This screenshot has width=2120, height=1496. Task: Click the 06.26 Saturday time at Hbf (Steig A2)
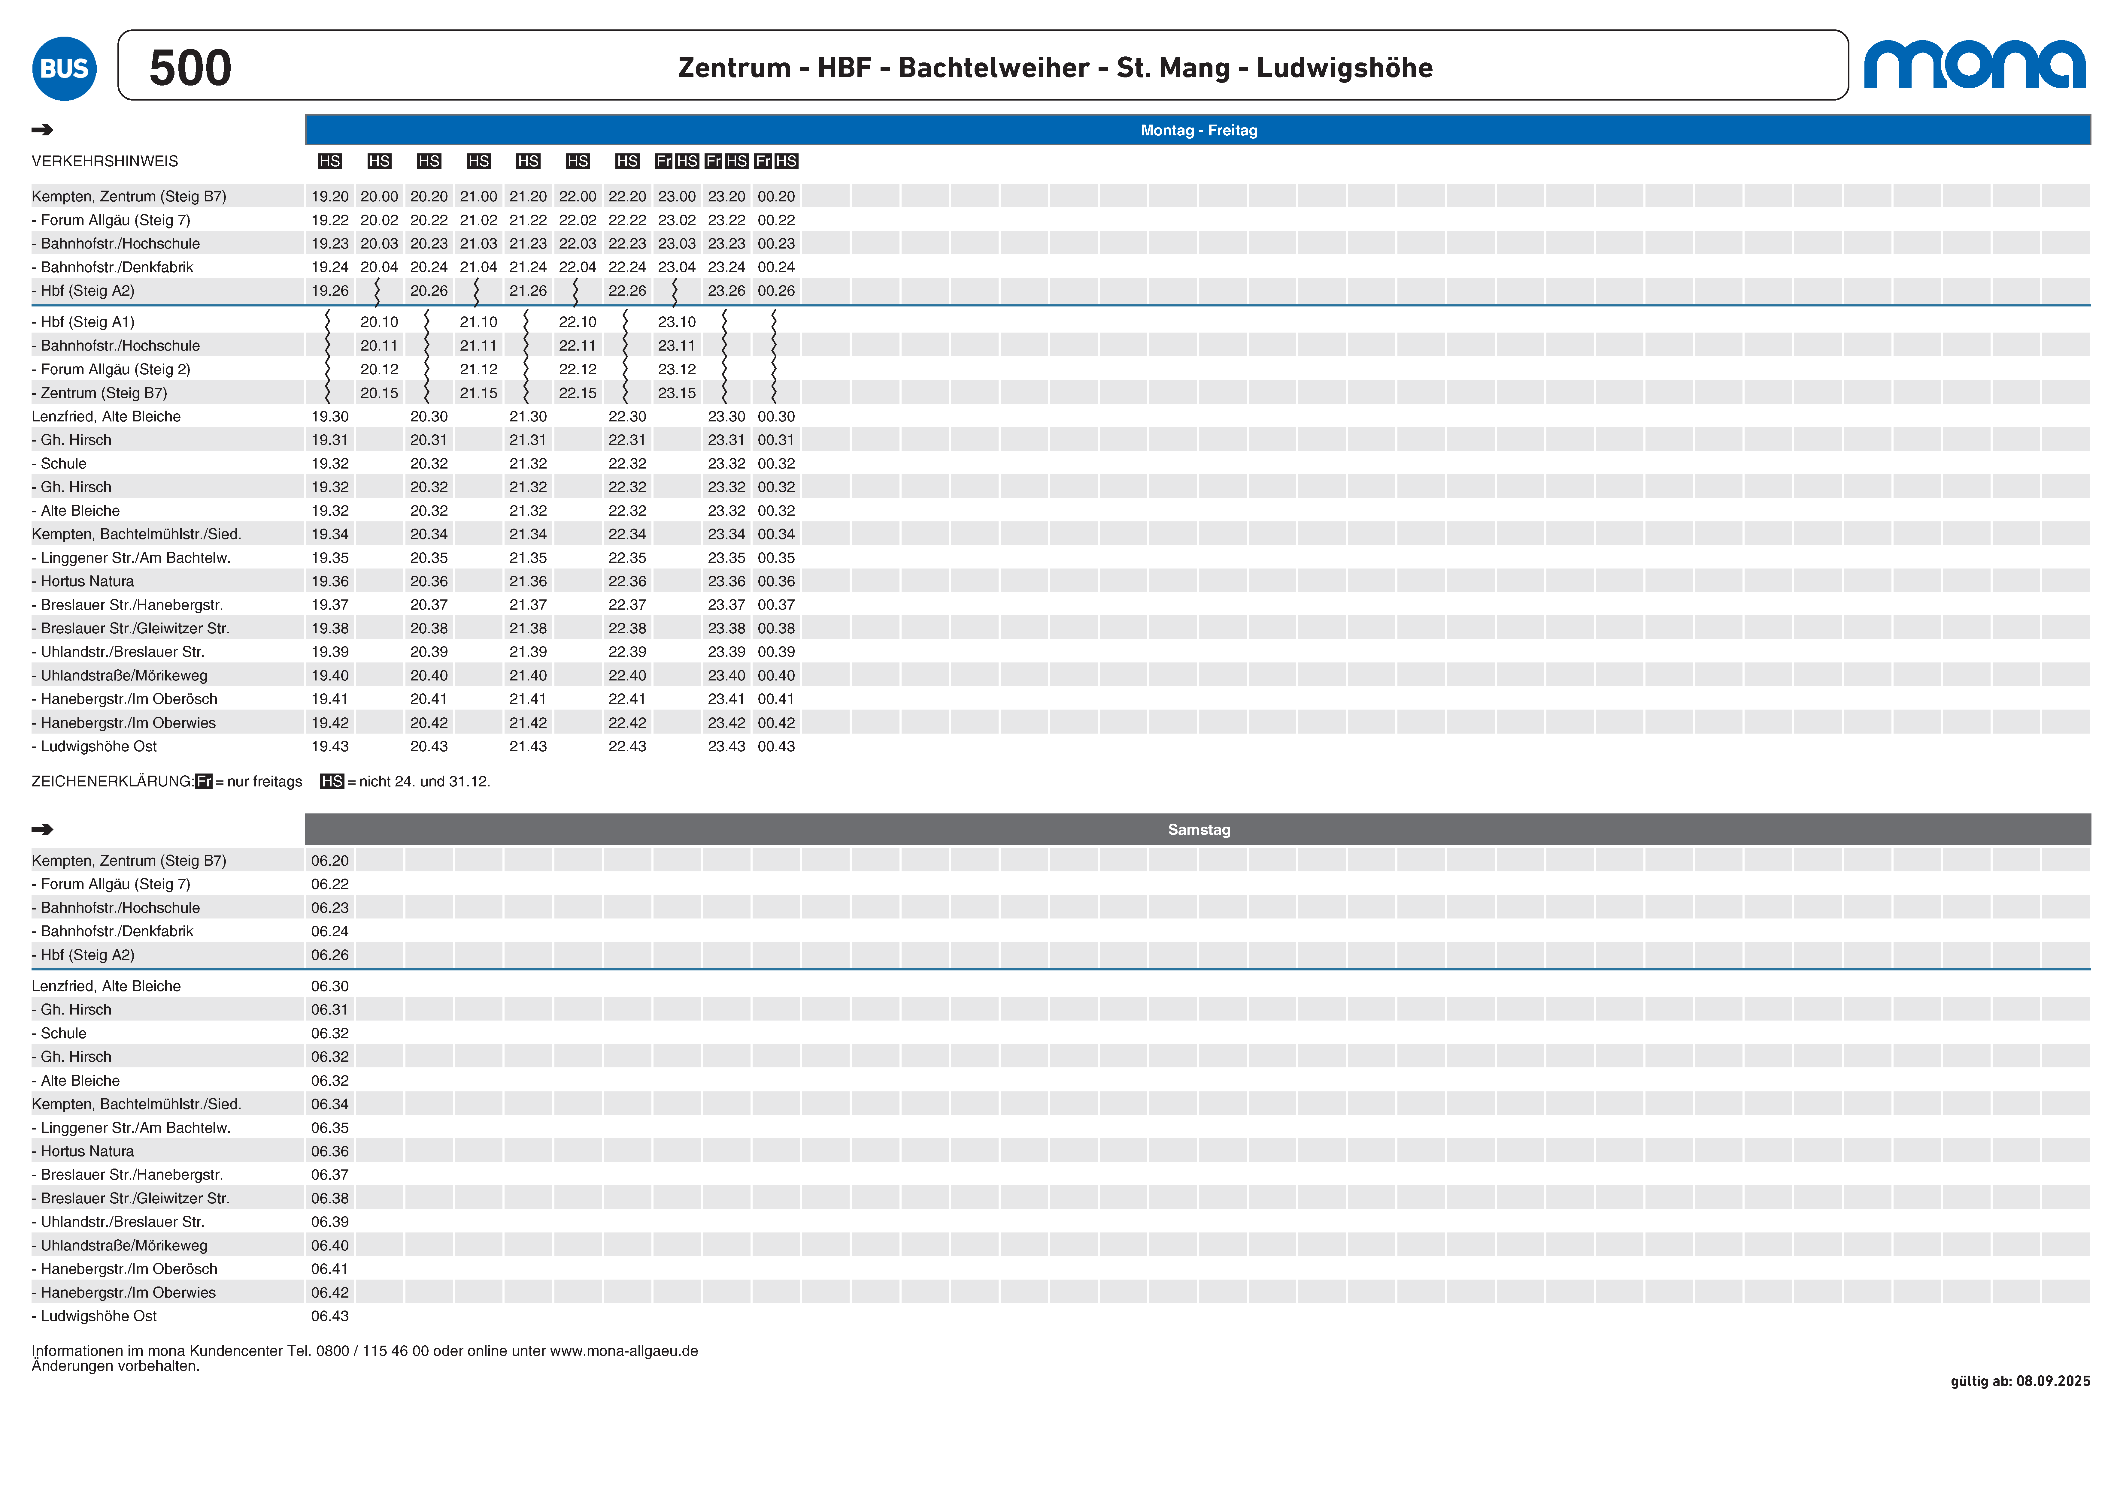tap(330, 955)
